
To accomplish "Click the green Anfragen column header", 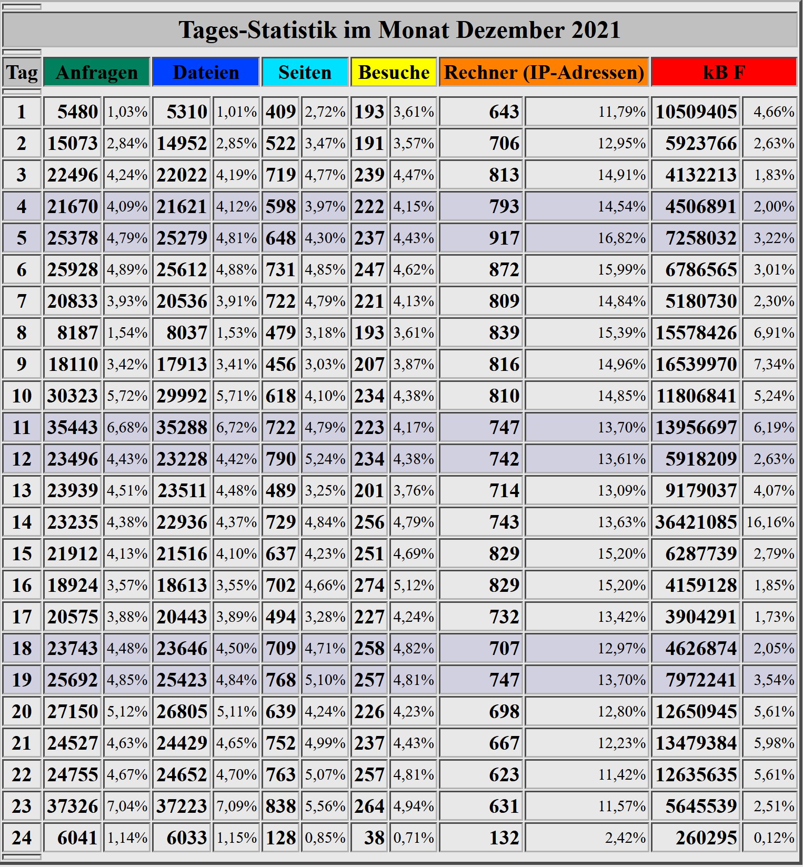I will pos(97,72).
